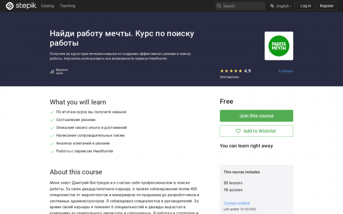The width and height of the screenshot is (343, 214).
Task: Open the 9 reviews link
Action: pos(286,71)
